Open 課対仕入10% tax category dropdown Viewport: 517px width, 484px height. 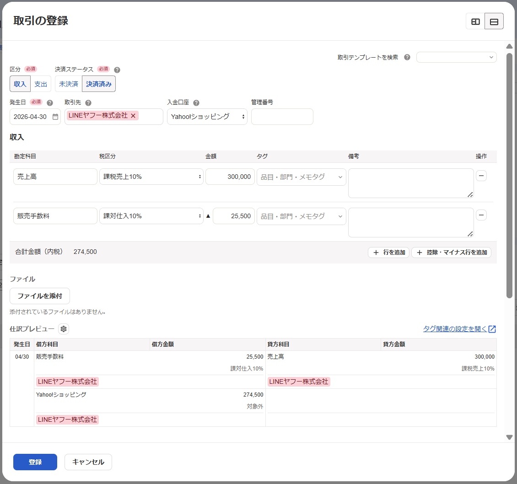click(151, 216)
